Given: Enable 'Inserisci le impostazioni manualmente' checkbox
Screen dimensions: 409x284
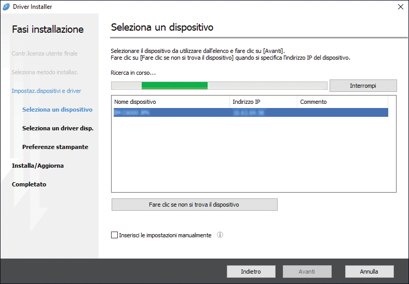Looking at the screenshot, I should tap(115, 235).
